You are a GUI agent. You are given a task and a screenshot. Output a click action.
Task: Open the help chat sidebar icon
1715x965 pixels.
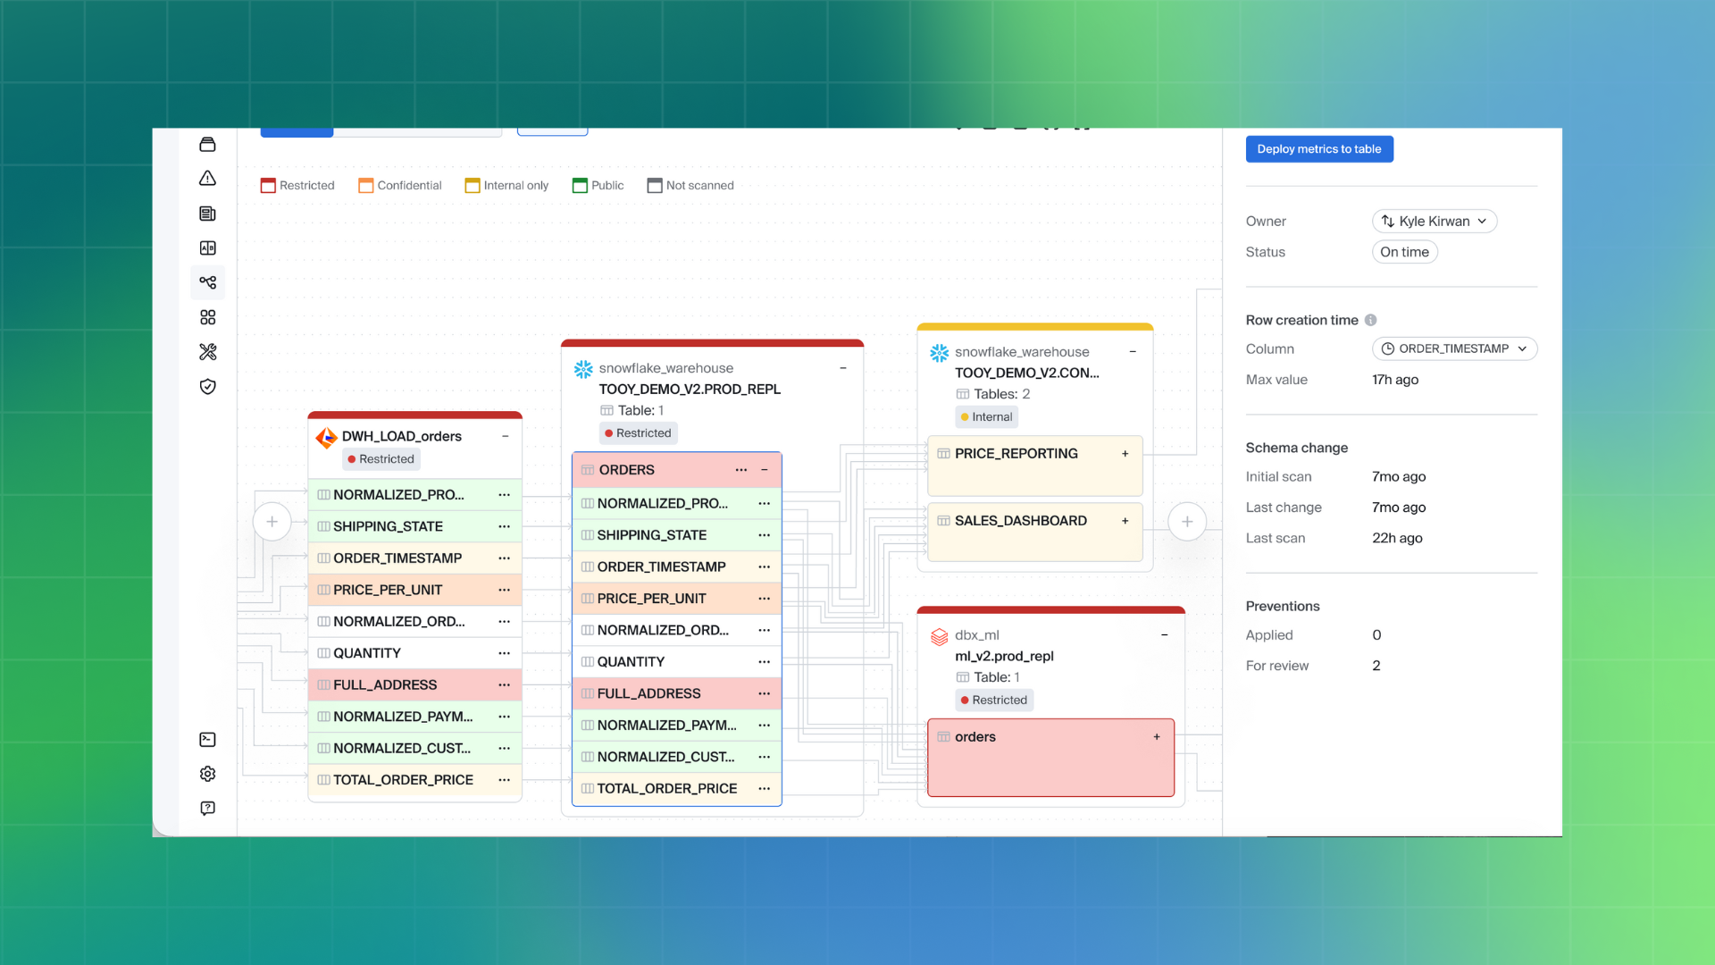tap(207, 809)
